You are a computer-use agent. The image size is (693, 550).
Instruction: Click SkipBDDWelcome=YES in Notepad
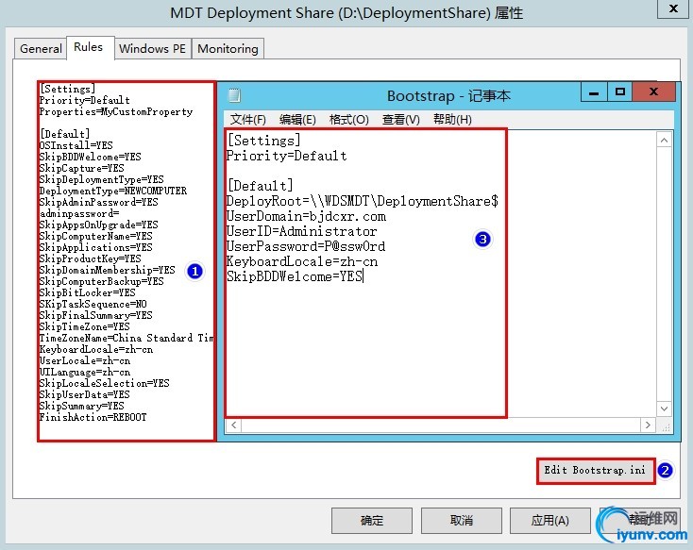(x=295, y=276)
